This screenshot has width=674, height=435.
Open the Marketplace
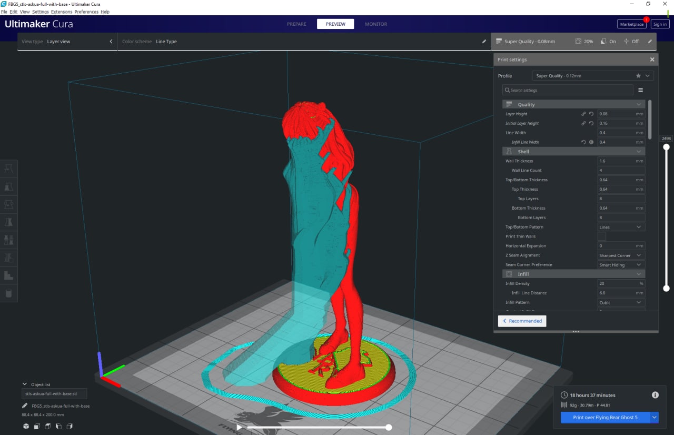coord(632,24)
